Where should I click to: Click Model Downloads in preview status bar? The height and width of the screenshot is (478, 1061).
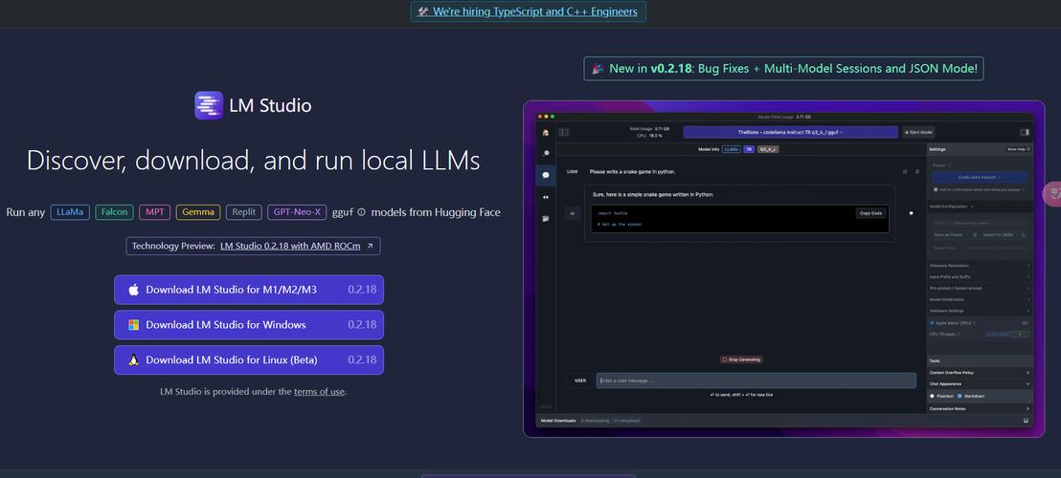[558, 421]
